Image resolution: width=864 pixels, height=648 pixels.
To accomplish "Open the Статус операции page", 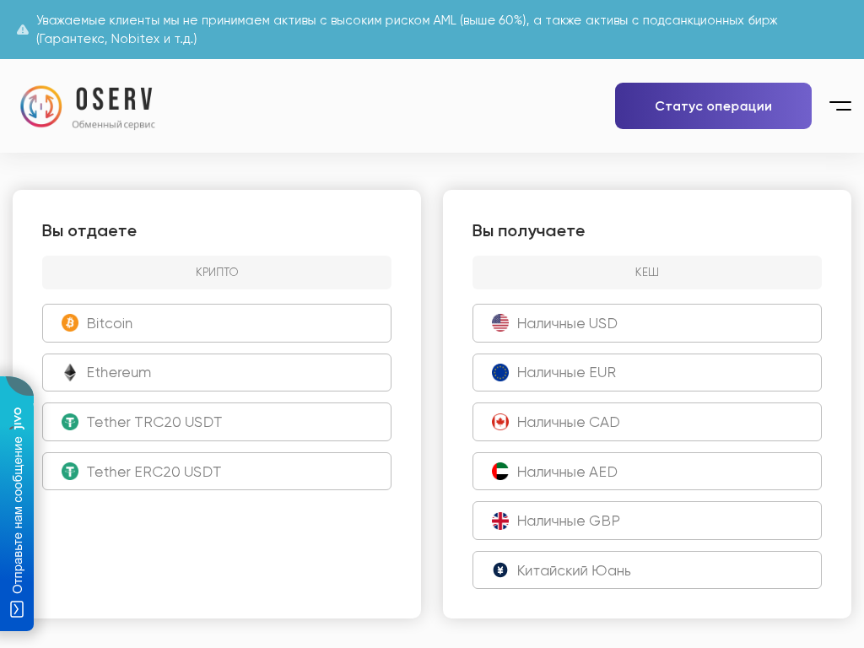I will click(713, 105).
